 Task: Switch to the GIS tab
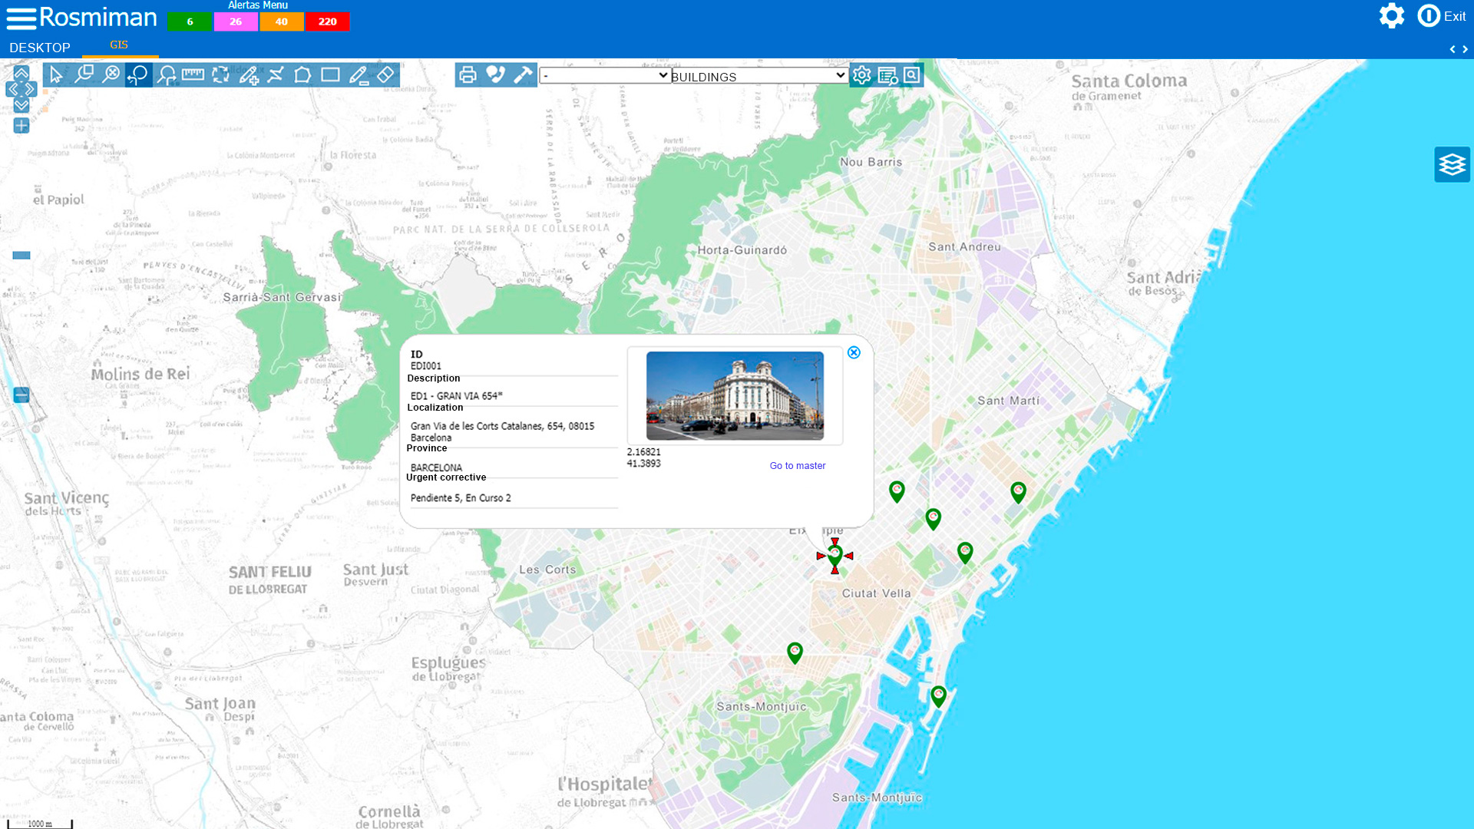(119, 45)
